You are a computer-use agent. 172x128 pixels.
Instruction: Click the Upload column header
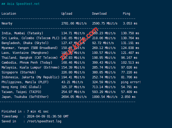tap(67, 14)
